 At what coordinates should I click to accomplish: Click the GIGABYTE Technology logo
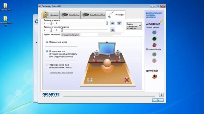51,95
